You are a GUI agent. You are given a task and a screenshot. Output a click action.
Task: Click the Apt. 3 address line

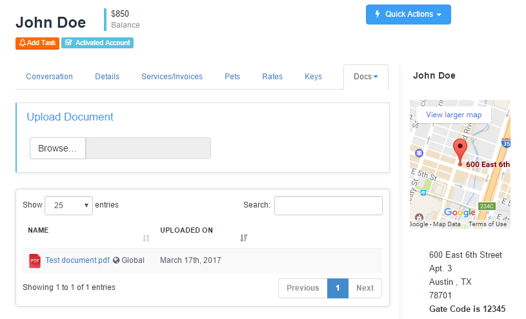pos(440,268)
